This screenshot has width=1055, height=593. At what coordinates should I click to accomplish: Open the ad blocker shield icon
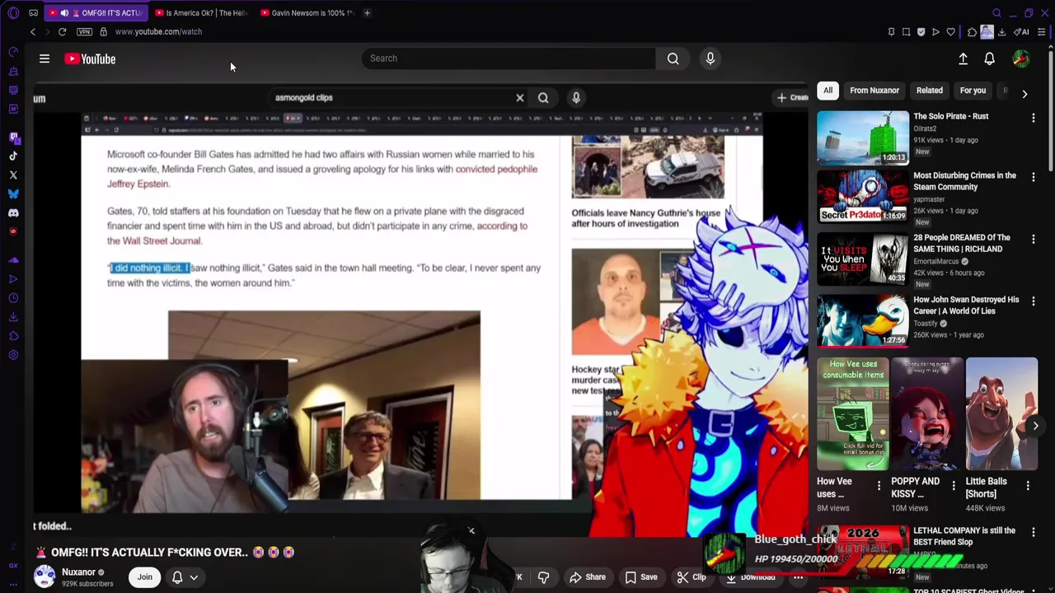point(921,31)
